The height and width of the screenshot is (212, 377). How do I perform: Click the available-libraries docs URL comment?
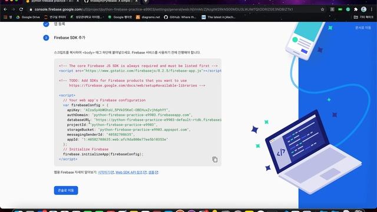(137, 85)
